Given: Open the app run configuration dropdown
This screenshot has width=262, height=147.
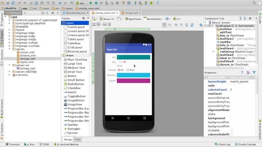Looking at the screenshot, I should pos(81,3).
